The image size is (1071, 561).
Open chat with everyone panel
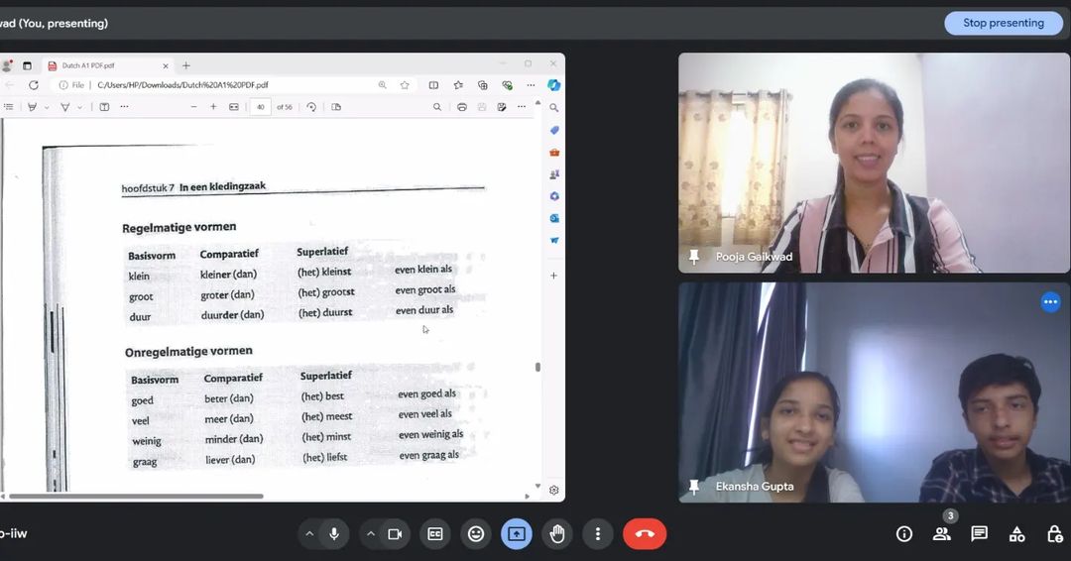[x=980, y=533]
